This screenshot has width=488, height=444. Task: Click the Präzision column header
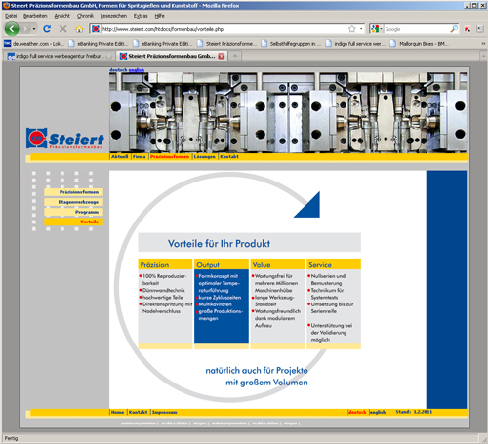pyautogui.click(x=165, y=264)
